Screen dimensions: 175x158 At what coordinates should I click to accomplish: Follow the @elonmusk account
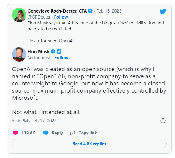pyautogui.click(x=61, y=58)
